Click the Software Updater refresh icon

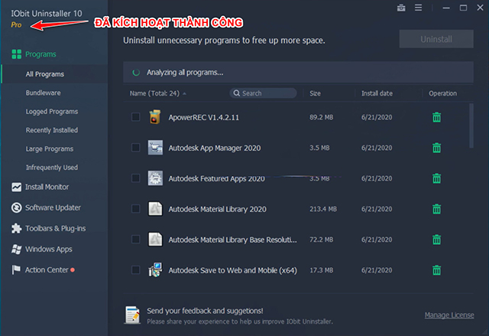click(x=17, y=207)
